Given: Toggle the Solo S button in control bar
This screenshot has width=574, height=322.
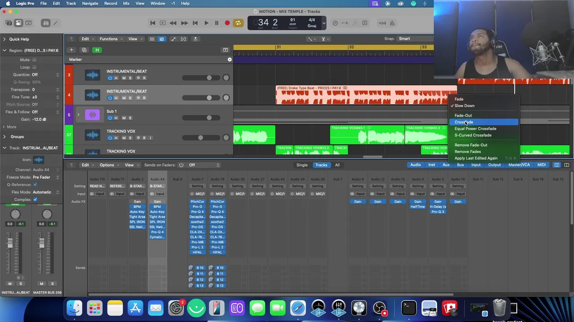Looking at the screenshot, I should tap(365, 23).
